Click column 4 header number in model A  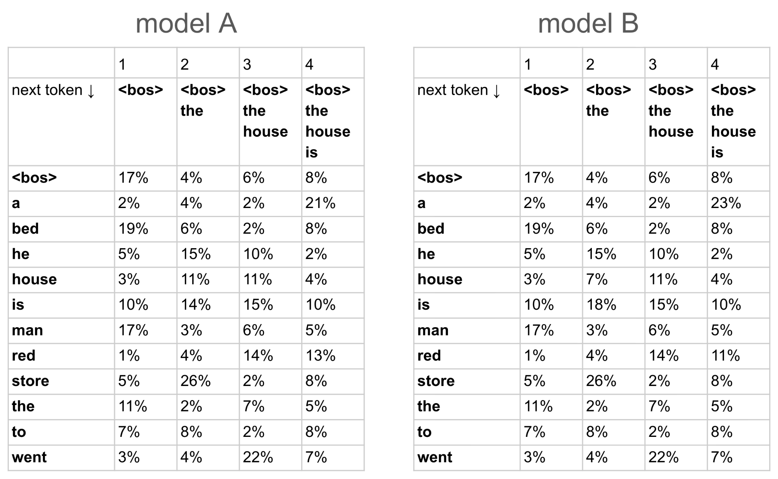tap(309, 65)
